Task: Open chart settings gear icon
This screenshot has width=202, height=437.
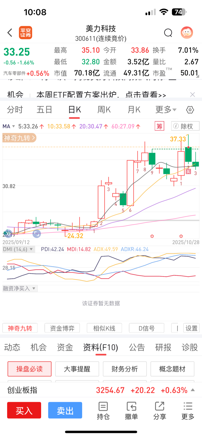Action: (x=190, y=110)
